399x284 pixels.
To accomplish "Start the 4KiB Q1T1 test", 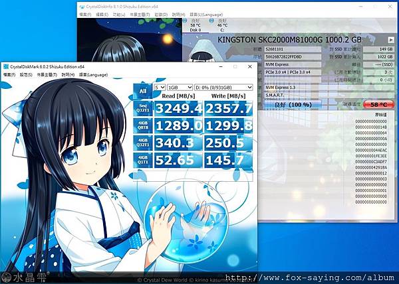I will 143,160.
